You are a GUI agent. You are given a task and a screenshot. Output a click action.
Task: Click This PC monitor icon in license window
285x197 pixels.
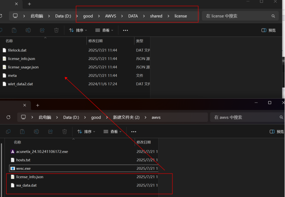pyautogui.click(x=15, y=16)
